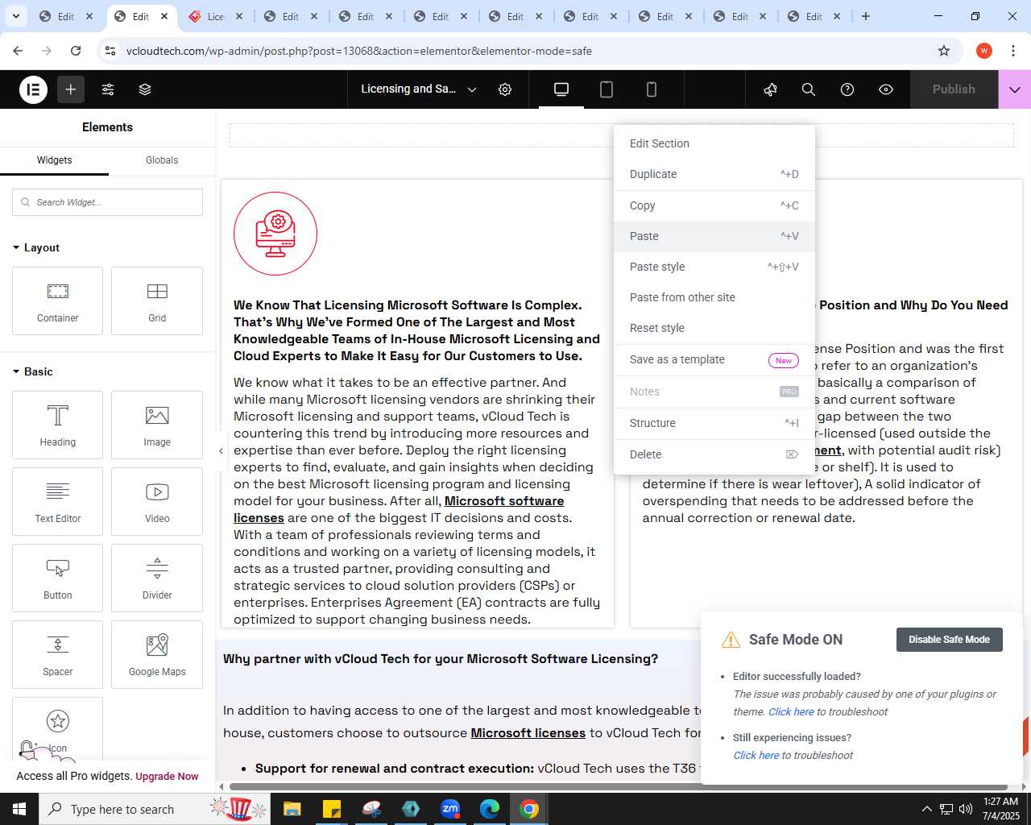Viewport: 1031px width, 825px height.
Task: Collapse the elements panel with side arrow
Action: point(221,451)
